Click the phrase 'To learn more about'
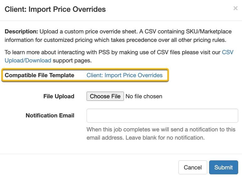The height and width of the screenshot is (179, 242). click(x=30, y=52)
